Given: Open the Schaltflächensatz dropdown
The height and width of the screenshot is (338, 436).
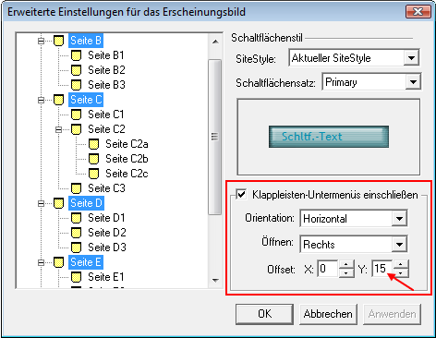Looking at the screenshot, I should [413, 82].
